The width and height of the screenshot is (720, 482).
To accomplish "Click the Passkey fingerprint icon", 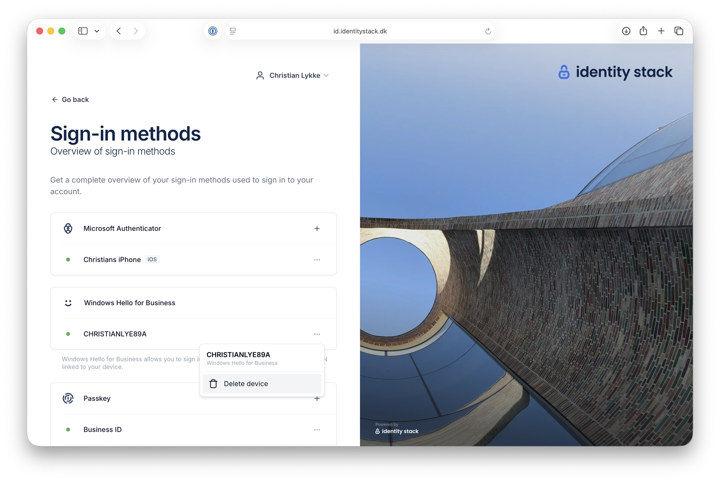I will tap(68, 398).
